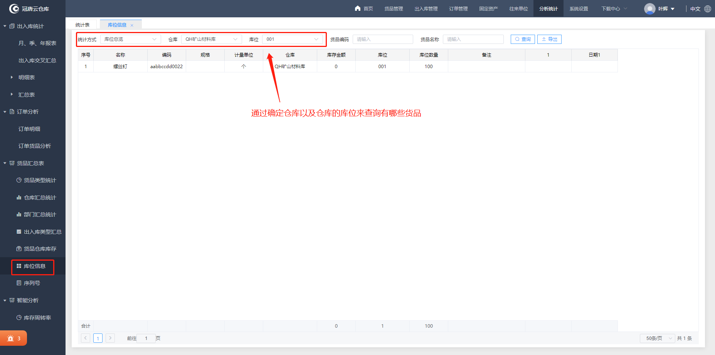The height and width of the screenshot is (355, 715).
Task: Click the 部门汇总统计 bar chart icon
Action: [19, 214]
